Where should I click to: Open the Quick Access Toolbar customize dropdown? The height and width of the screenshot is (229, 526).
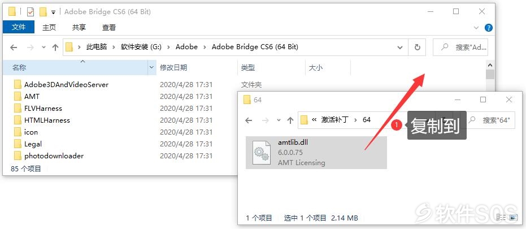(53, 12)
